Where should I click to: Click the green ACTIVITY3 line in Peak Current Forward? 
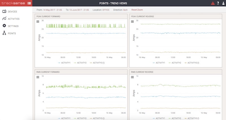[x=85, y=27]
